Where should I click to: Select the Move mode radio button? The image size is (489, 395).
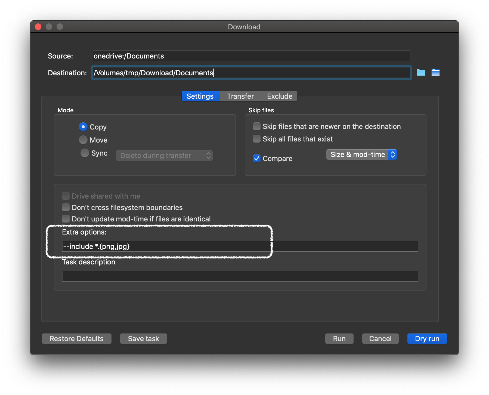coord(83,140)
